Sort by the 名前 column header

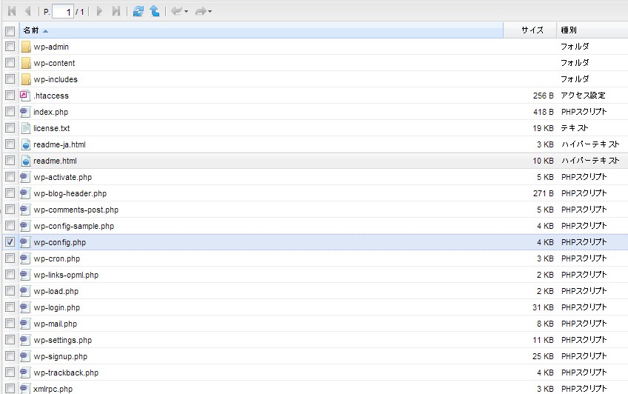31,30
